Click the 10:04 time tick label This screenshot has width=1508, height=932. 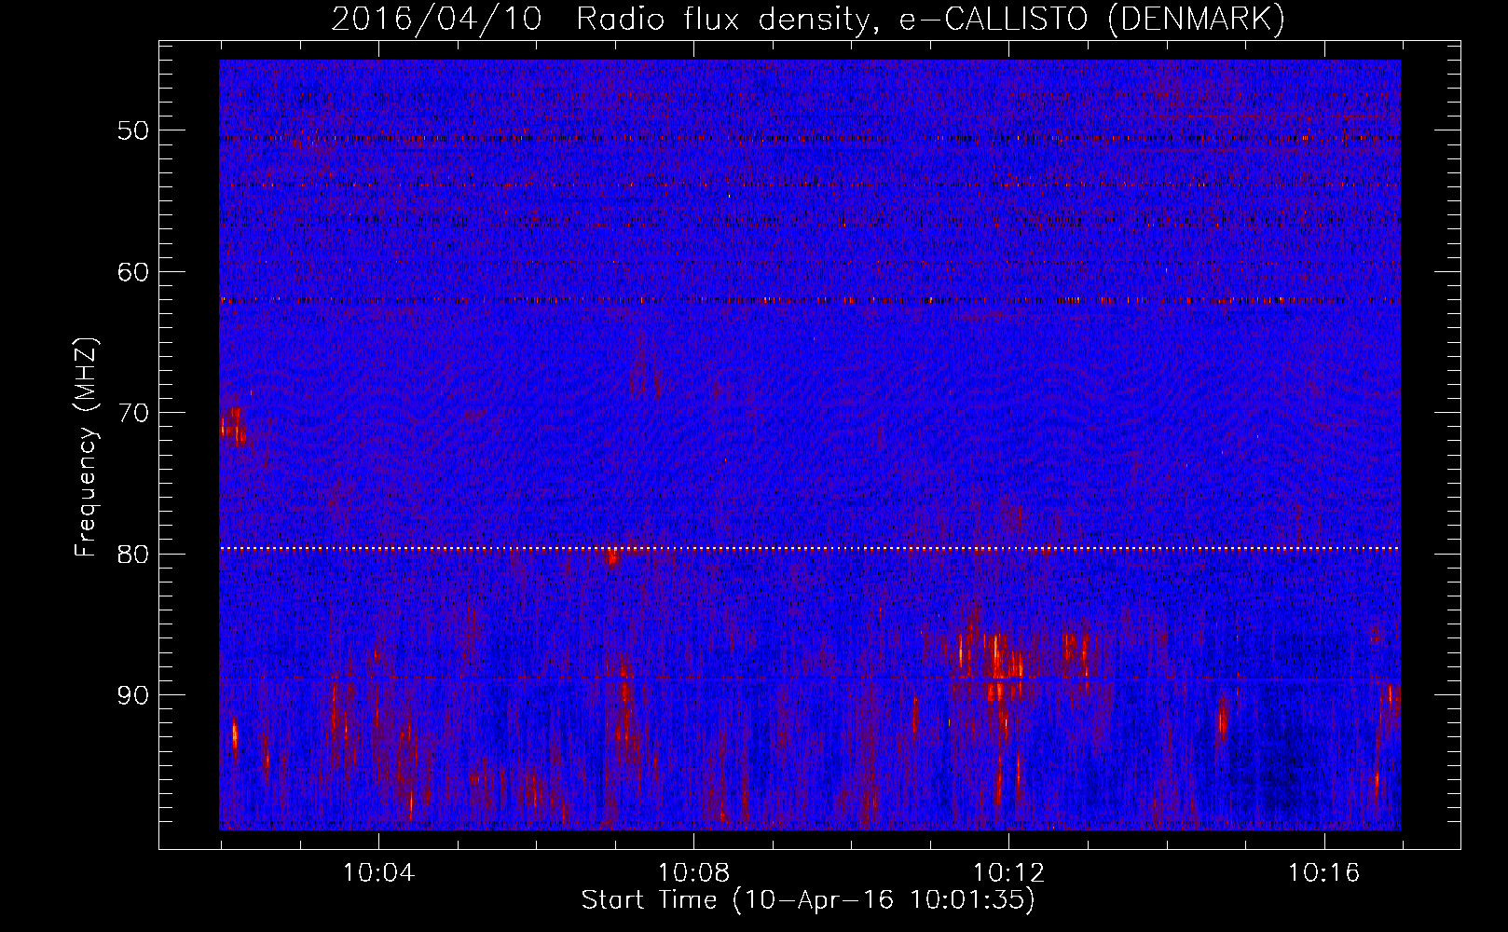pyautogui.click(x=378, y=873)
